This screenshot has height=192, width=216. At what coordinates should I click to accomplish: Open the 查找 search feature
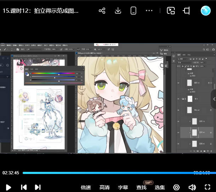(141, 187)
